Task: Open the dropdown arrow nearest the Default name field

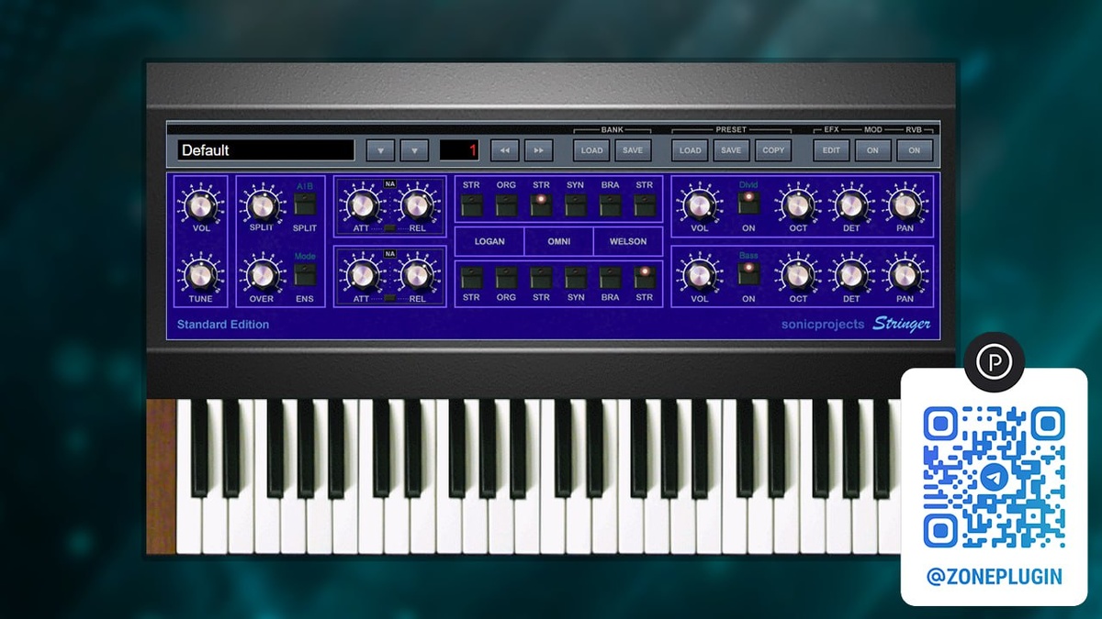Action: tap(380, 150)
